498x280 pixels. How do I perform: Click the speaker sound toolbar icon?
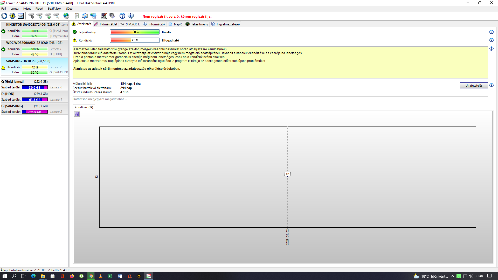coord(112,16)
